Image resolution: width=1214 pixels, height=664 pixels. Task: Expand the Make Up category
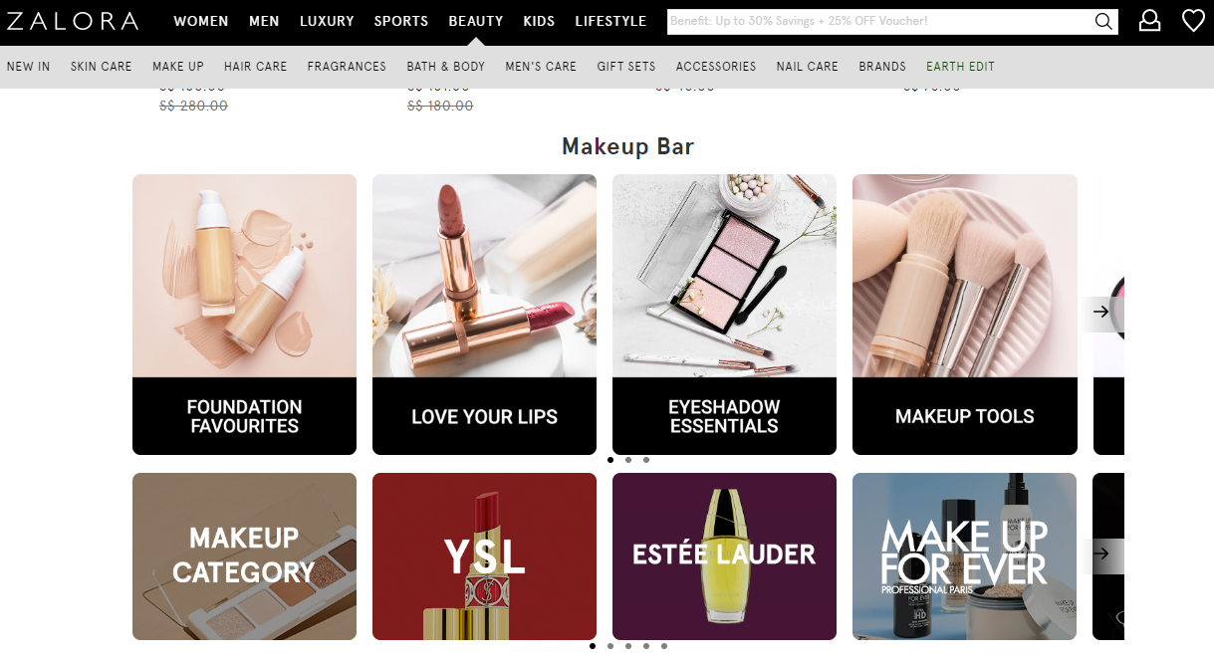click(178, 67)
